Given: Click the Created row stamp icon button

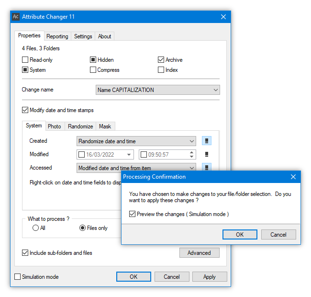Looking at the screenshot, I should (x=207, y=141).
